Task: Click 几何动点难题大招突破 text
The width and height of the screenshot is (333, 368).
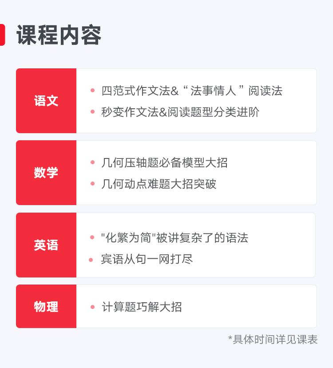Action: tap(159, 184)
